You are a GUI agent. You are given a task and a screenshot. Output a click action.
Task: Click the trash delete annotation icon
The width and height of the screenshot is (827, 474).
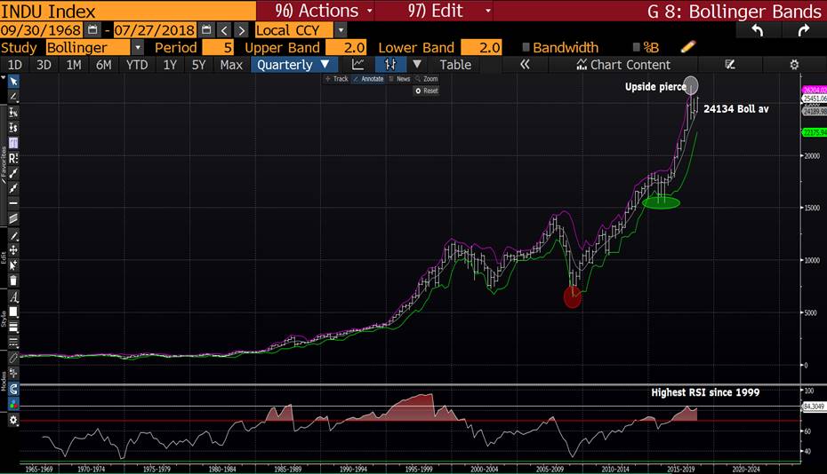pos(13,280)
